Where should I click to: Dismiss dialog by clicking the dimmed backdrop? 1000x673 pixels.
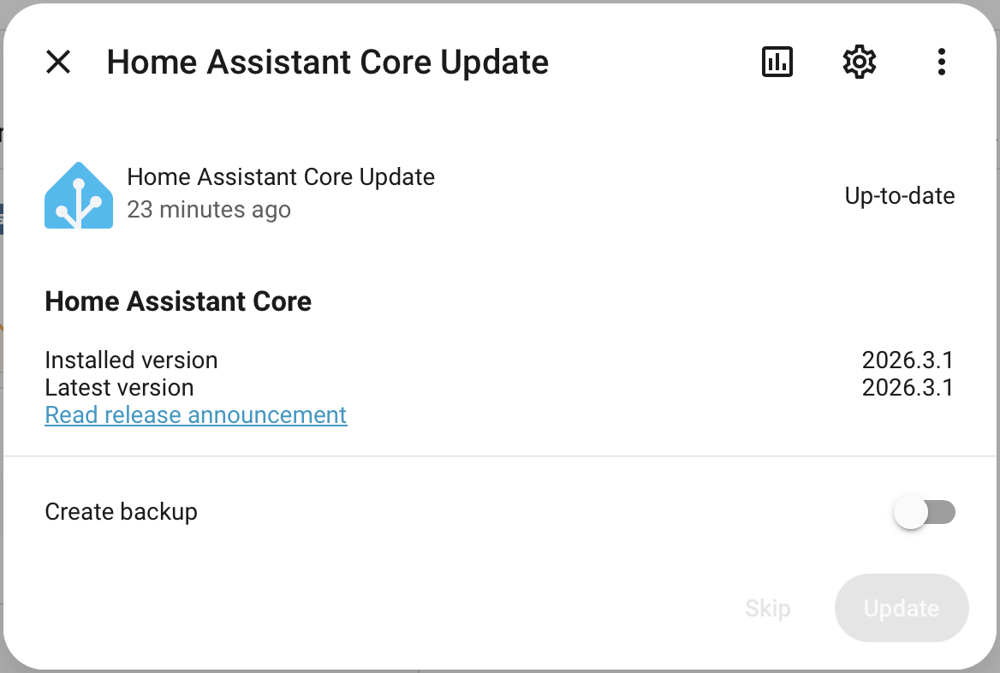(1, 383)
